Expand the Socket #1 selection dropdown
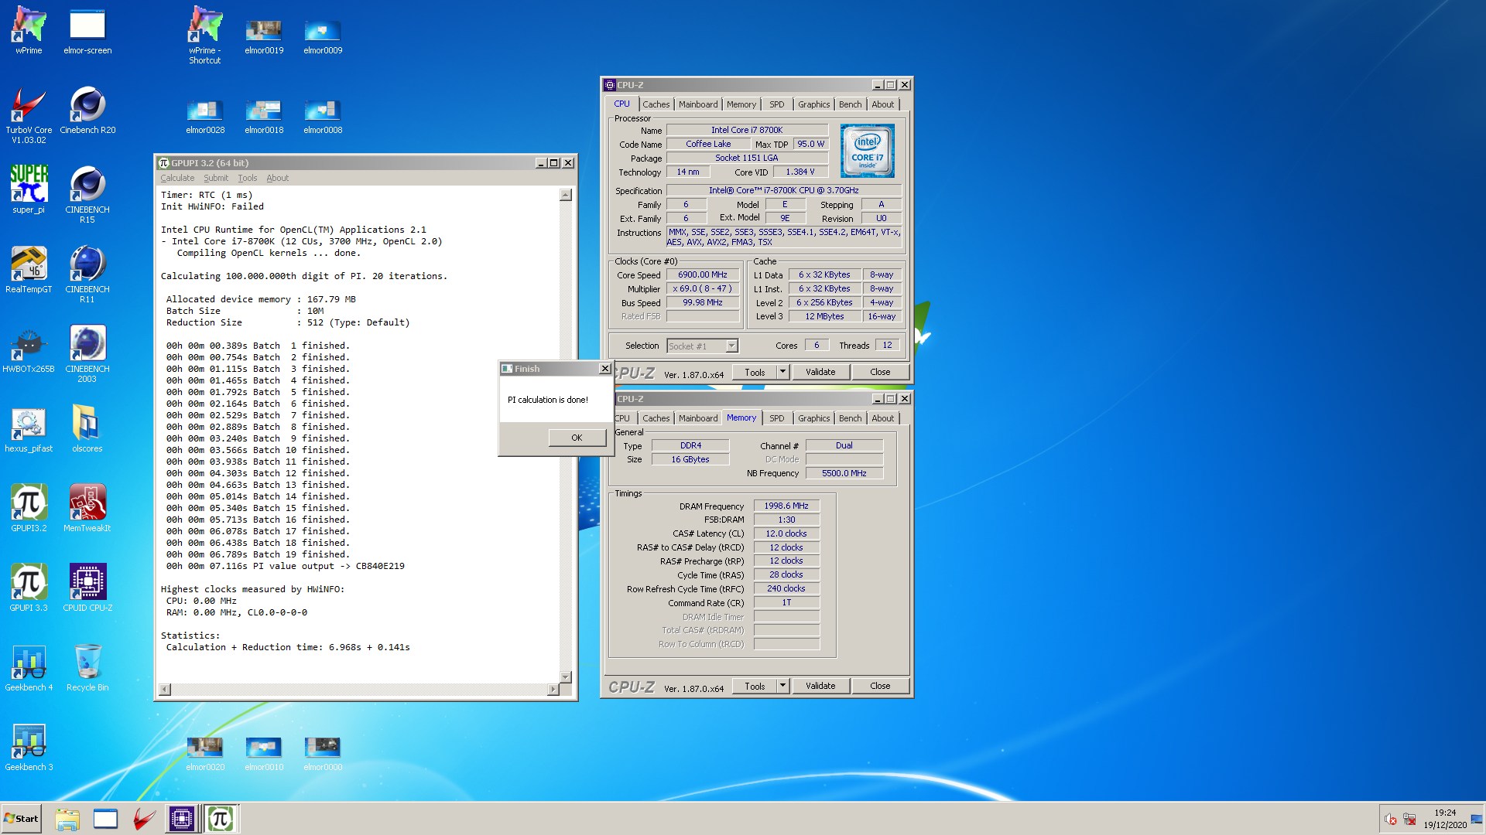The image size is (1486, 835). coord(731,346)
